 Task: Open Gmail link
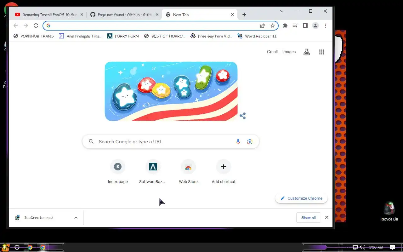tap(272, 52)
